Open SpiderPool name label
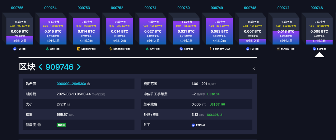The width and height of the screenshot is (336, 140). [88, 49]
